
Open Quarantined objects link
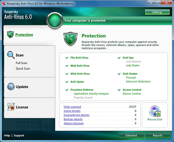[x=76, y=115]
